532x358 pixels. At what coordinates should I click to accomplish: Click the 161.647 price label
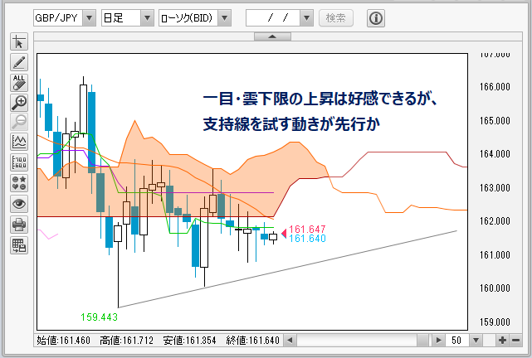tap(307, 229)
